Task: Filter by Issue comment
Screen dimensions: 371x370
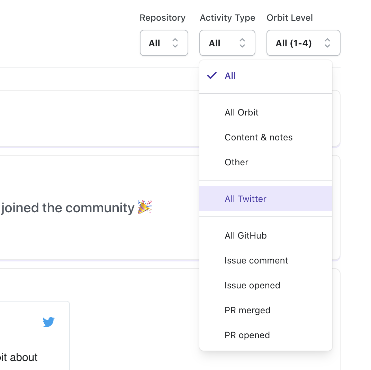Action: coord(266,260)
